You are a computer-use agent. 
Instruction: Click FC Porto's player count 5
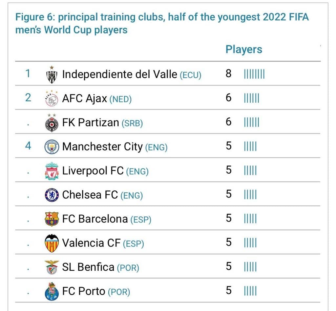[229, 290]
